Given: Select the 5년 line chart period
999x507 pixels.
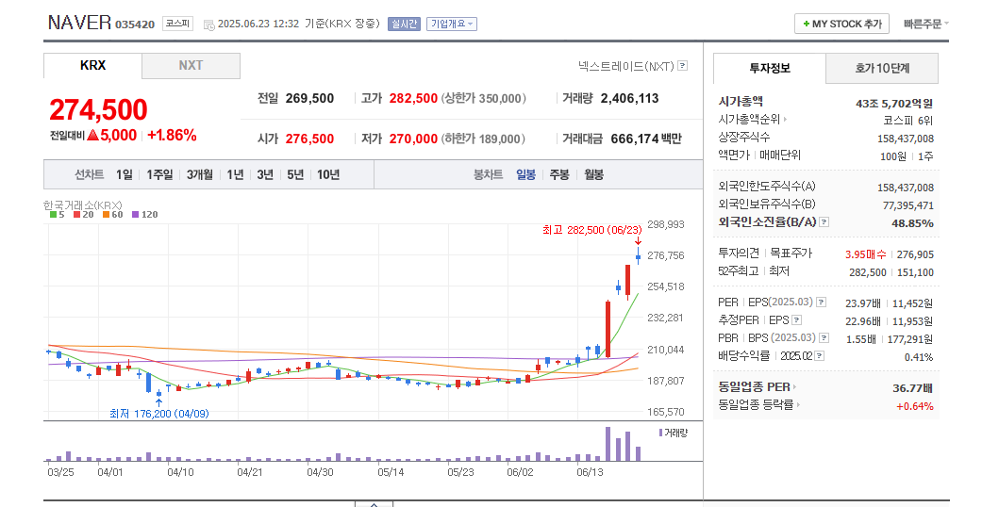Looking at the screenshot, I should click(295, 174).
